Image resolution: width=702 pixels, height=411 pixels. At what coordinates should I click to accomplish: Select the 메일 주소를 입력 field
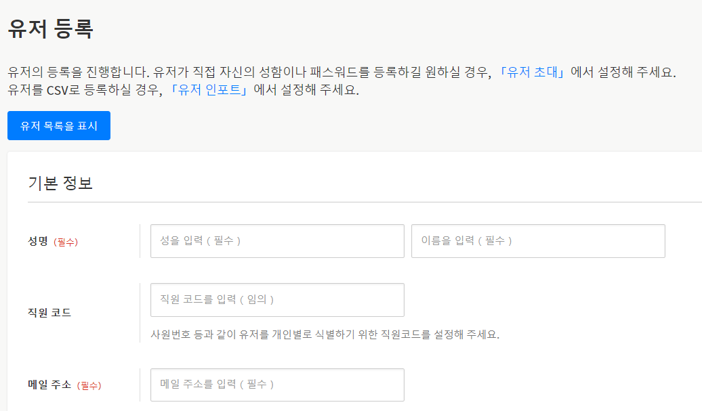pyautogui.click(x=277, y=385)
